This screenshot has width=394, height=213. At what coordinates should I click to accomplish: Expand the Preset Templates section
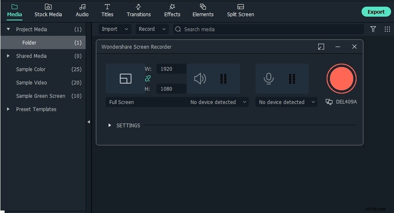(8, 109)
